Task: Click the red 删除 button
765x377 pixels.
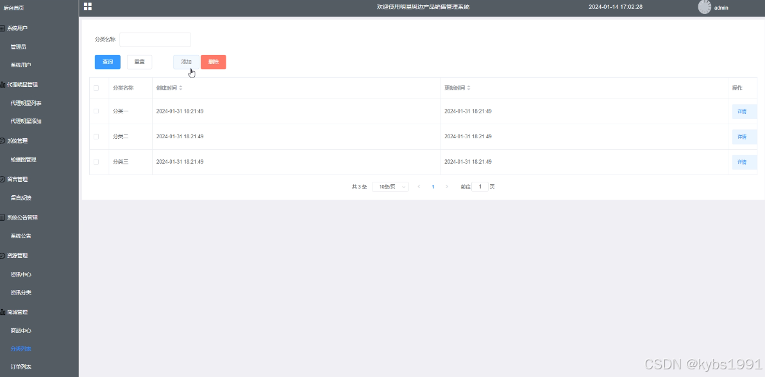Action: [213, 62]
